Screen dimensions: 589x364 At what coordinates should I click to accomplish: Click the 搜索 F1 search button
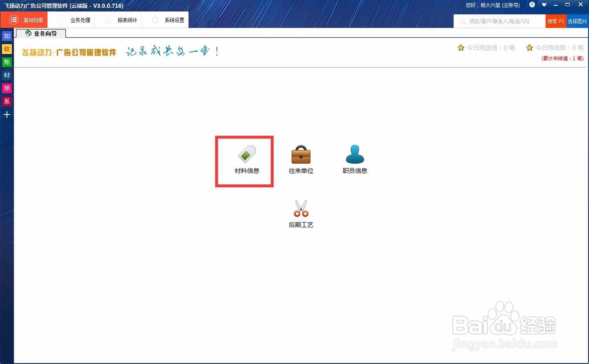pyautogui.click(x=555, y=20)
